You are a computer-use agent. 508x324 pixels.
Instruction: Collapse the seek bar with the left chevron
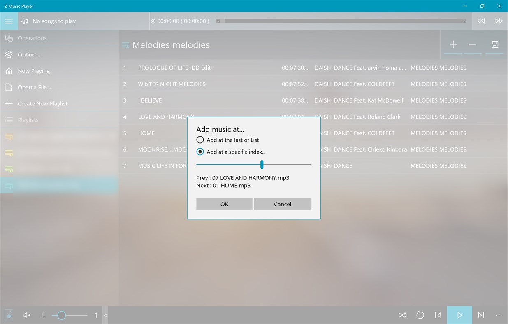(x=104, y=315)
